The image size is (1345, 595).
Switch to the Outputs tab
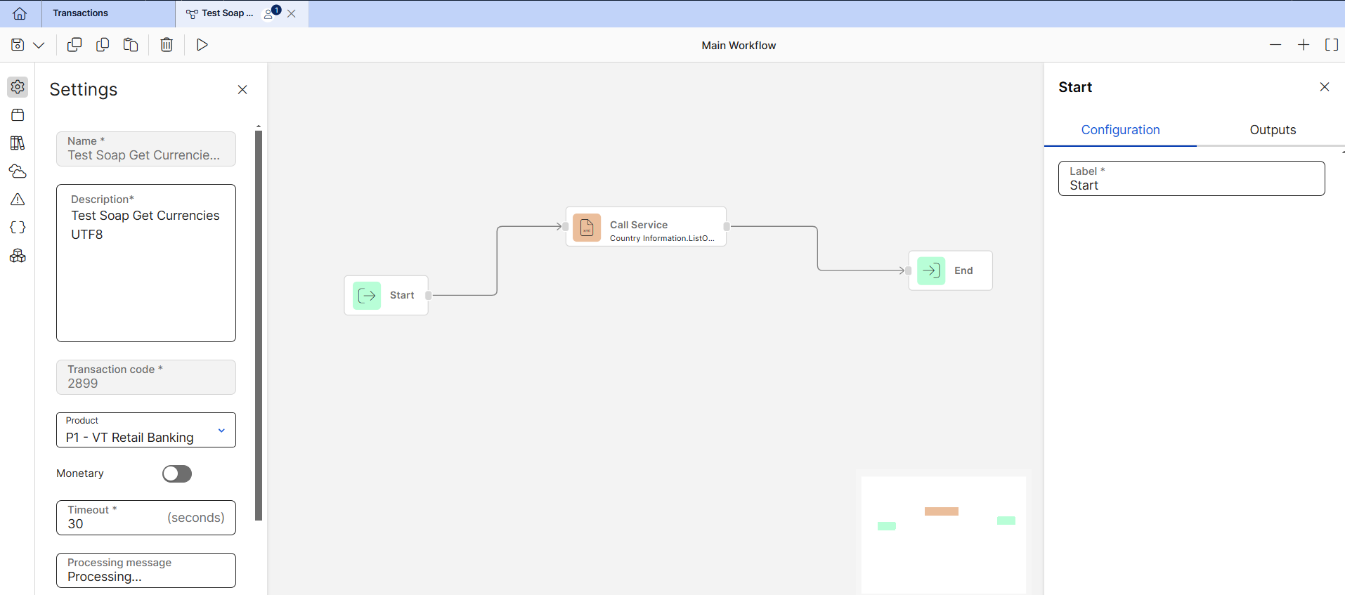(1272, 130)
